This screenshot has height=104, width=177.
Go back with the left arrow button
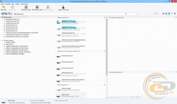pyautogui.click(x=3, y=14)
